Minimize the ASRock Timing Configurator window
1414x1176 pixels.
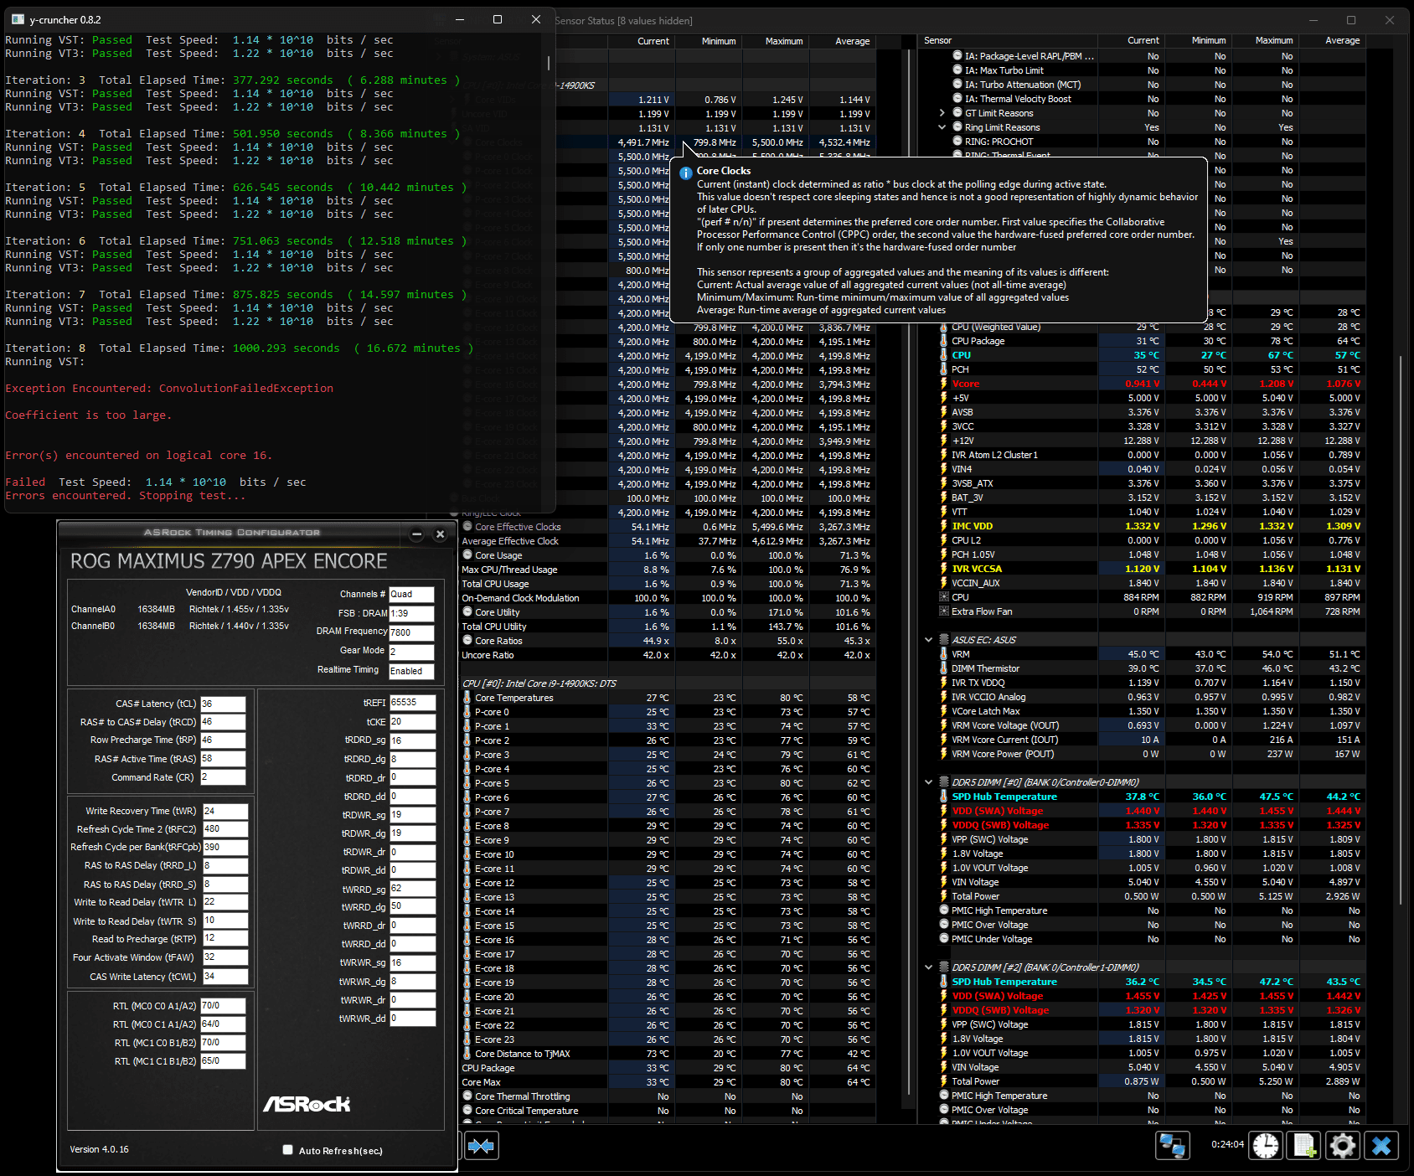click(417, 534)
